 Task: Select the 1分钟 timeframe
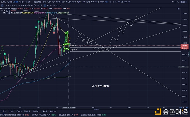(x=49, y=2)
